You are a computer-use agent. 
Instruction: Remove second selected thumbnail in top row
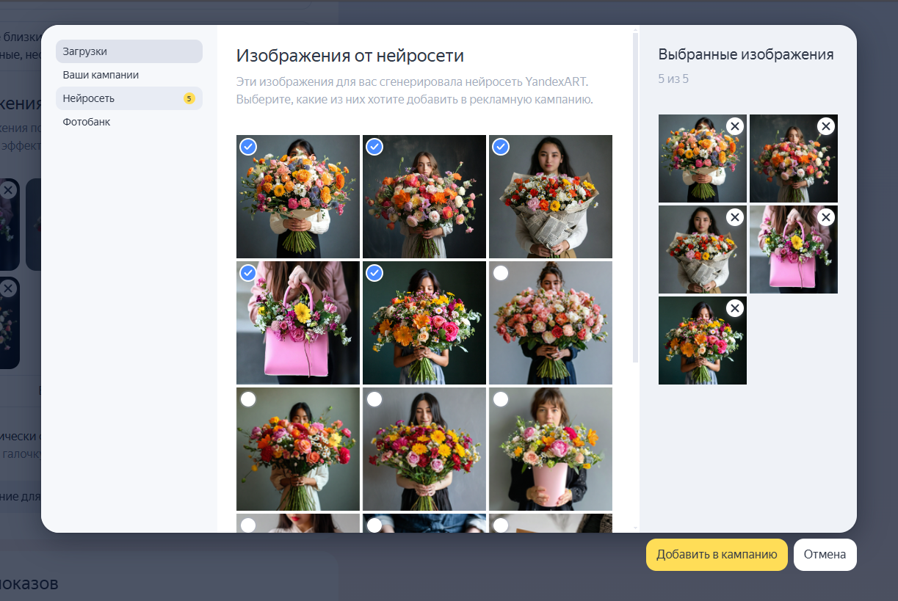coord(825,126)
